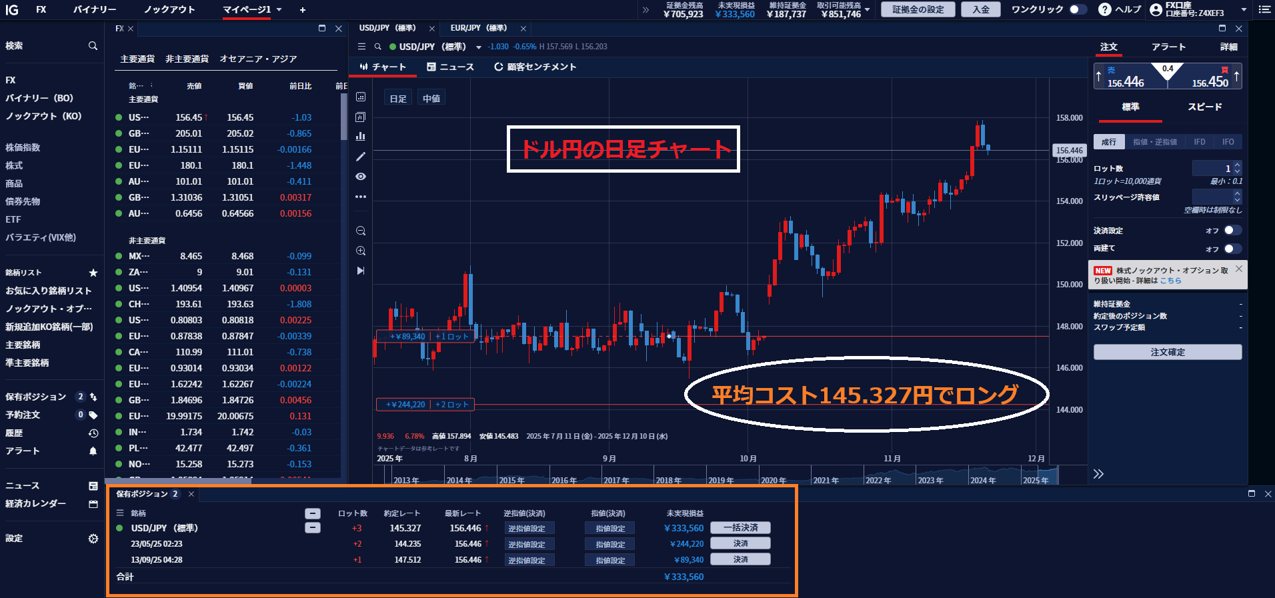The width and height of the screenshot is (1275, 598).
Task: Click the search magnifier icon in left sidebar
Action: (93, 46)
